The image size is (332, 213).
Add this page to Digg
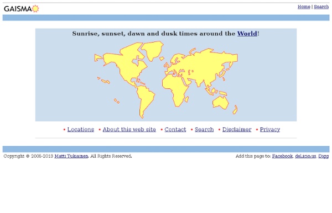[324, 156]
